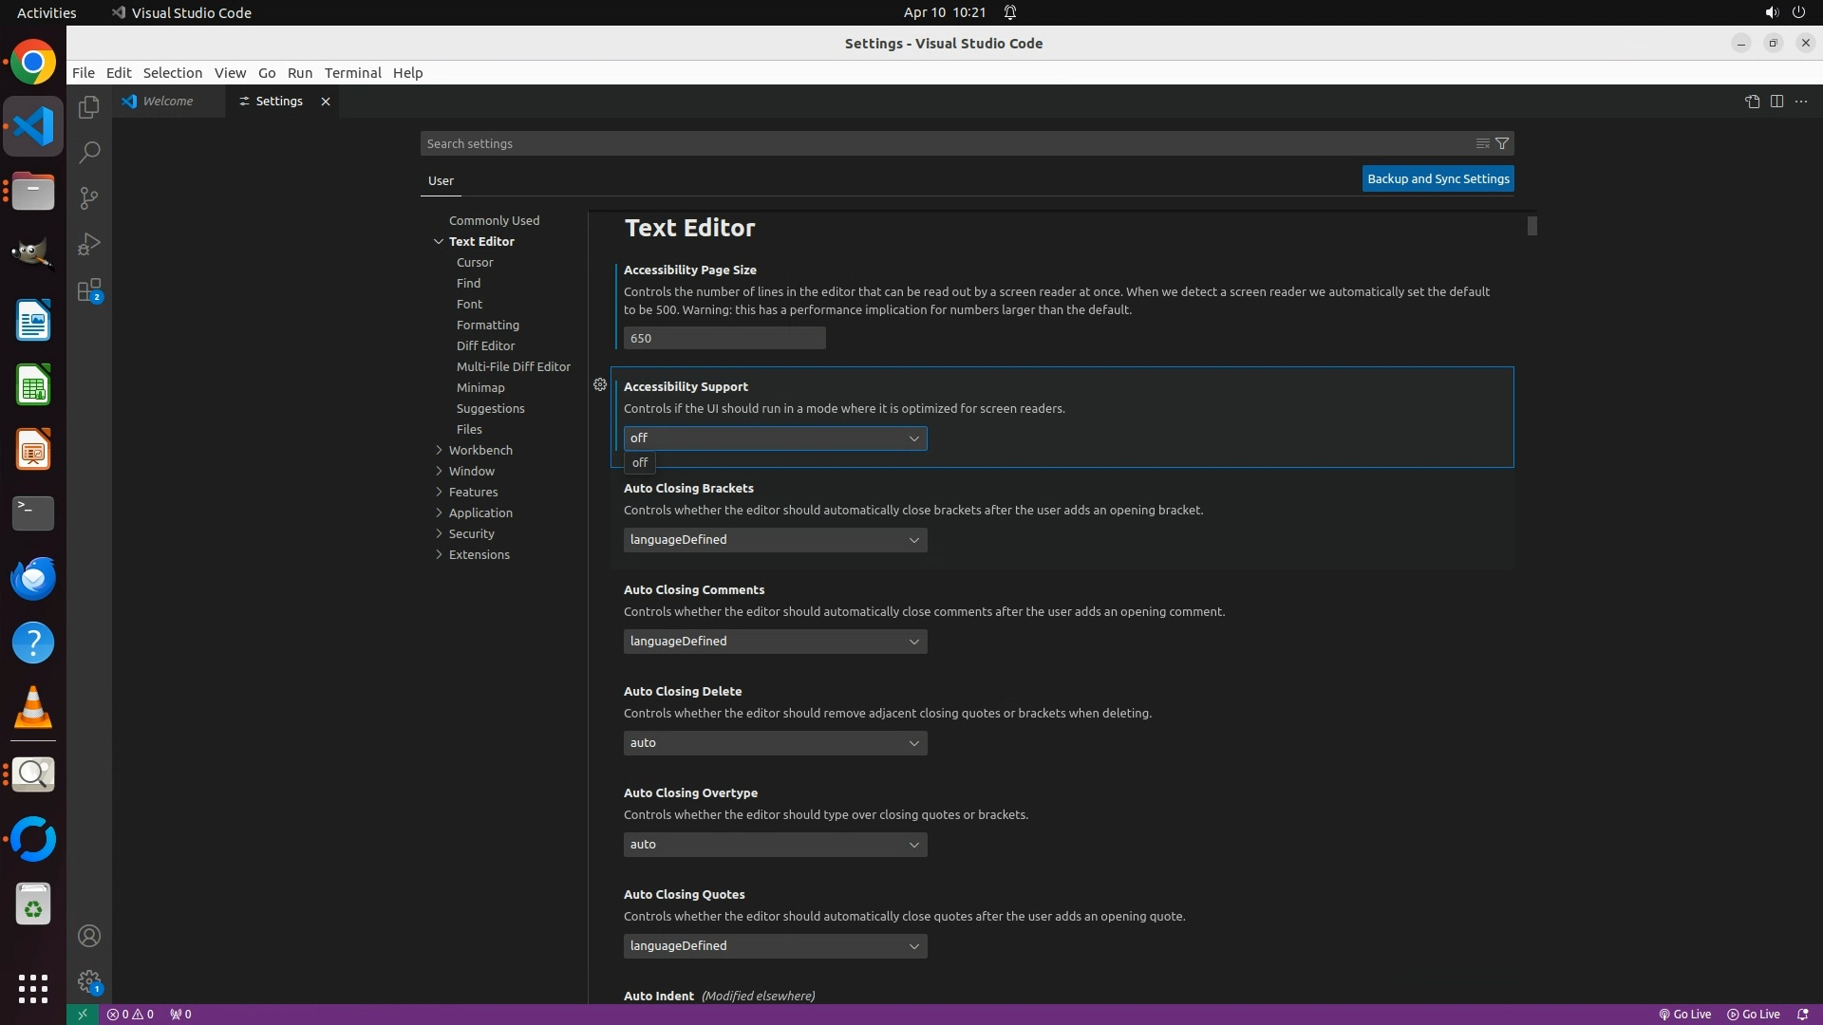Screen dimensions: 1823x1025
Task: Open Run and Debug view
Action: [89, 244]
